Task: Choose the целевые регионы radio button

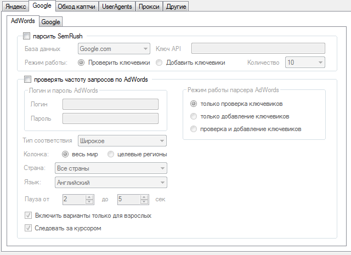Action: coord(111,154)
